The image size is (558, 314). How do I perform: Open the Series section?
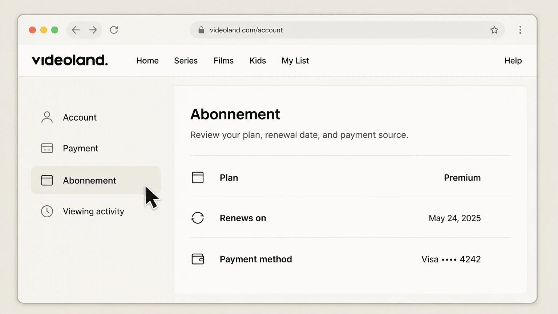(186, 61)
